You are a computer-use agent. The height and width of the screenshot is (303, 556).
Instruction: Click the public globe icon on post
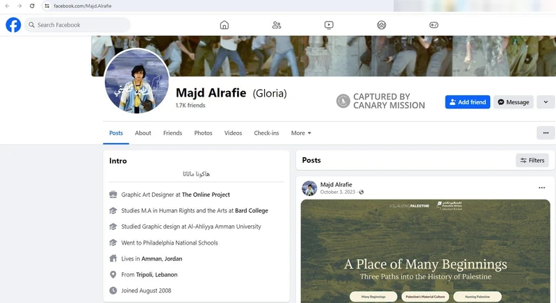tap(361, 192)
